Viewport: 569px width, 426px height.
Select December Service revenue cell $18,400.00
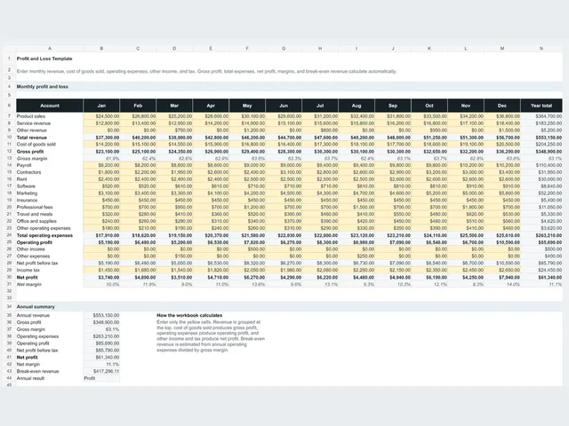click(502, 123)
